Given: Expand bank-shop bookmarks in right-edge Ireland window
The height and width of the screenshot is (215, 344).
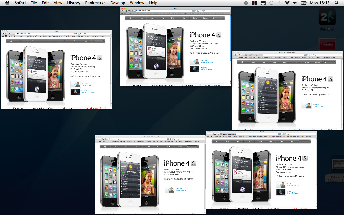Looking at the screenshot, I should point(252,57).
